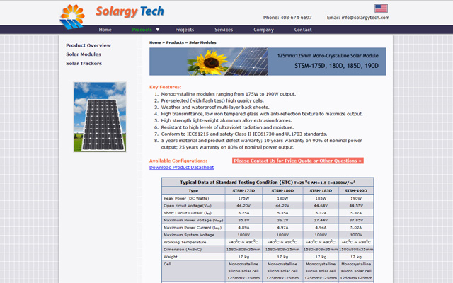Click the info@solargytech.com email address
The width and height of the screenshot is (453, 283).
click(x=365, y=18)
